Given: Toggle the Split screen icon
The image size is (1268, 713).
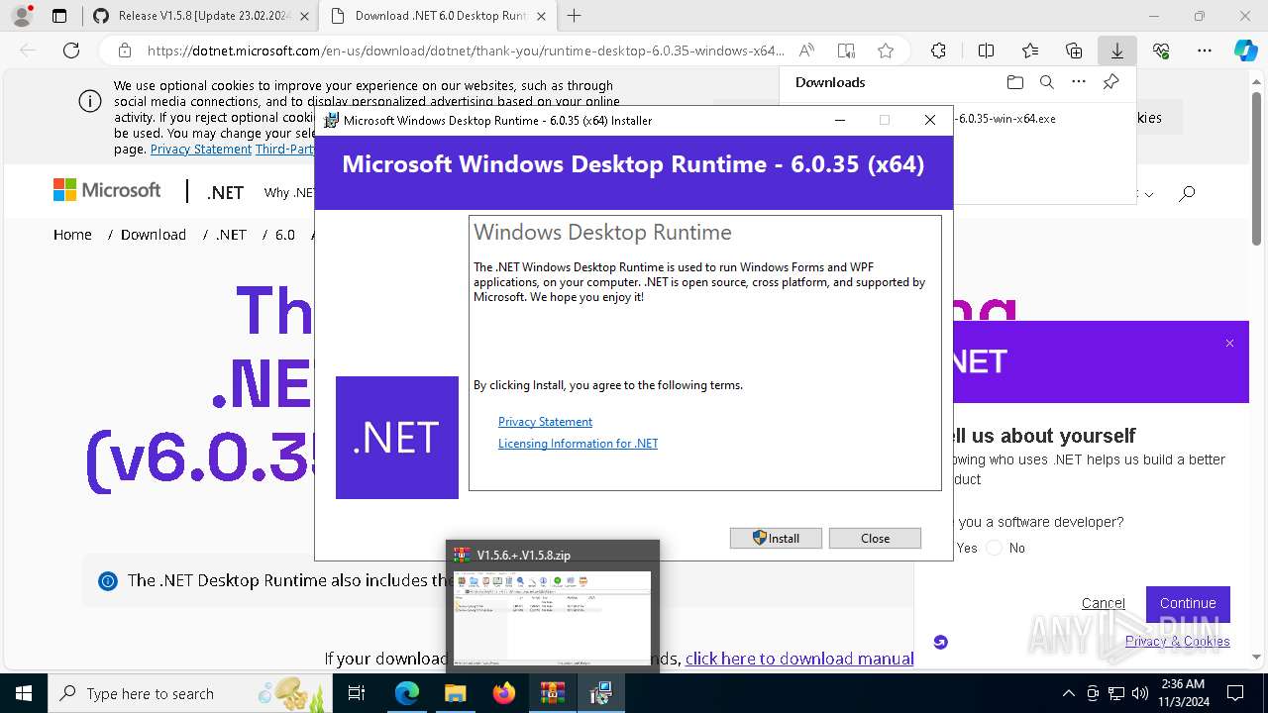Looking at the screenshot, I should (x=986, y=51).
